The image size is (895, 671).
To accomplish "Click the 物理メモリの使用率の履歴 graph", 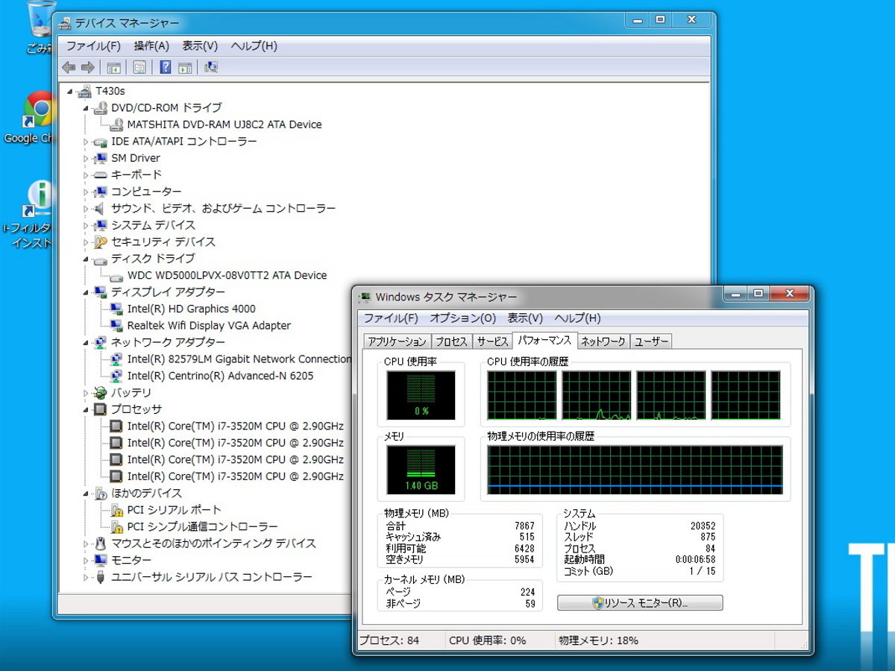I will point(635,470).
